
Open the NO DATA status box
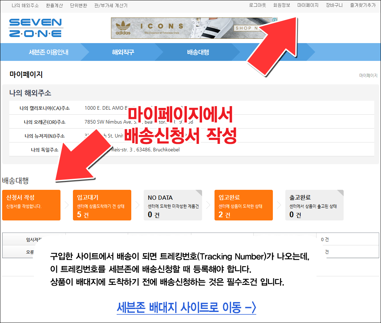click(x=173, y=205)
